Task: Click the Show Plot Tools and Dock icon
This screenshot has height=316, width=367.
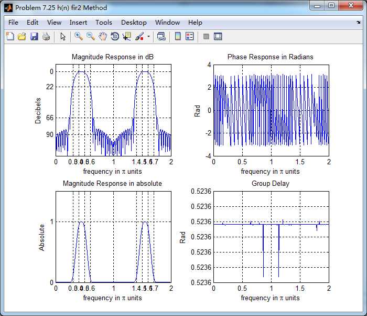Action: point(218,36)
